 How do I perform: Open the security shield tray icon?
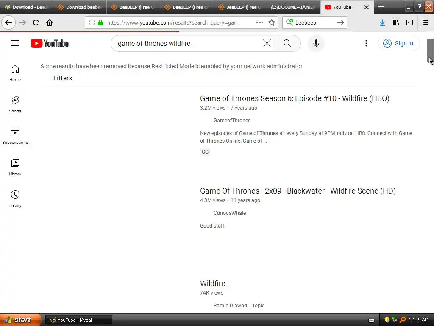[387, 320]
